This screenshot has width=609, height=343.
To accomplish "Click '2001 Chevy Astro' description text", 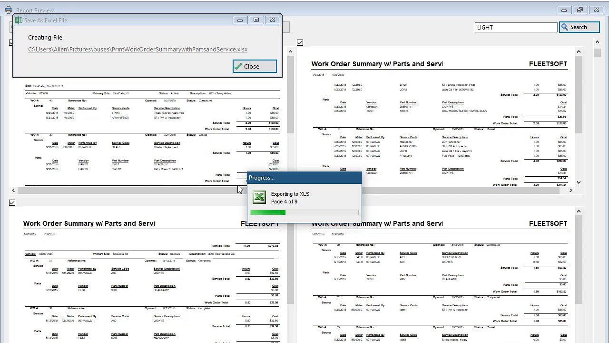I will tap(219, 93).
